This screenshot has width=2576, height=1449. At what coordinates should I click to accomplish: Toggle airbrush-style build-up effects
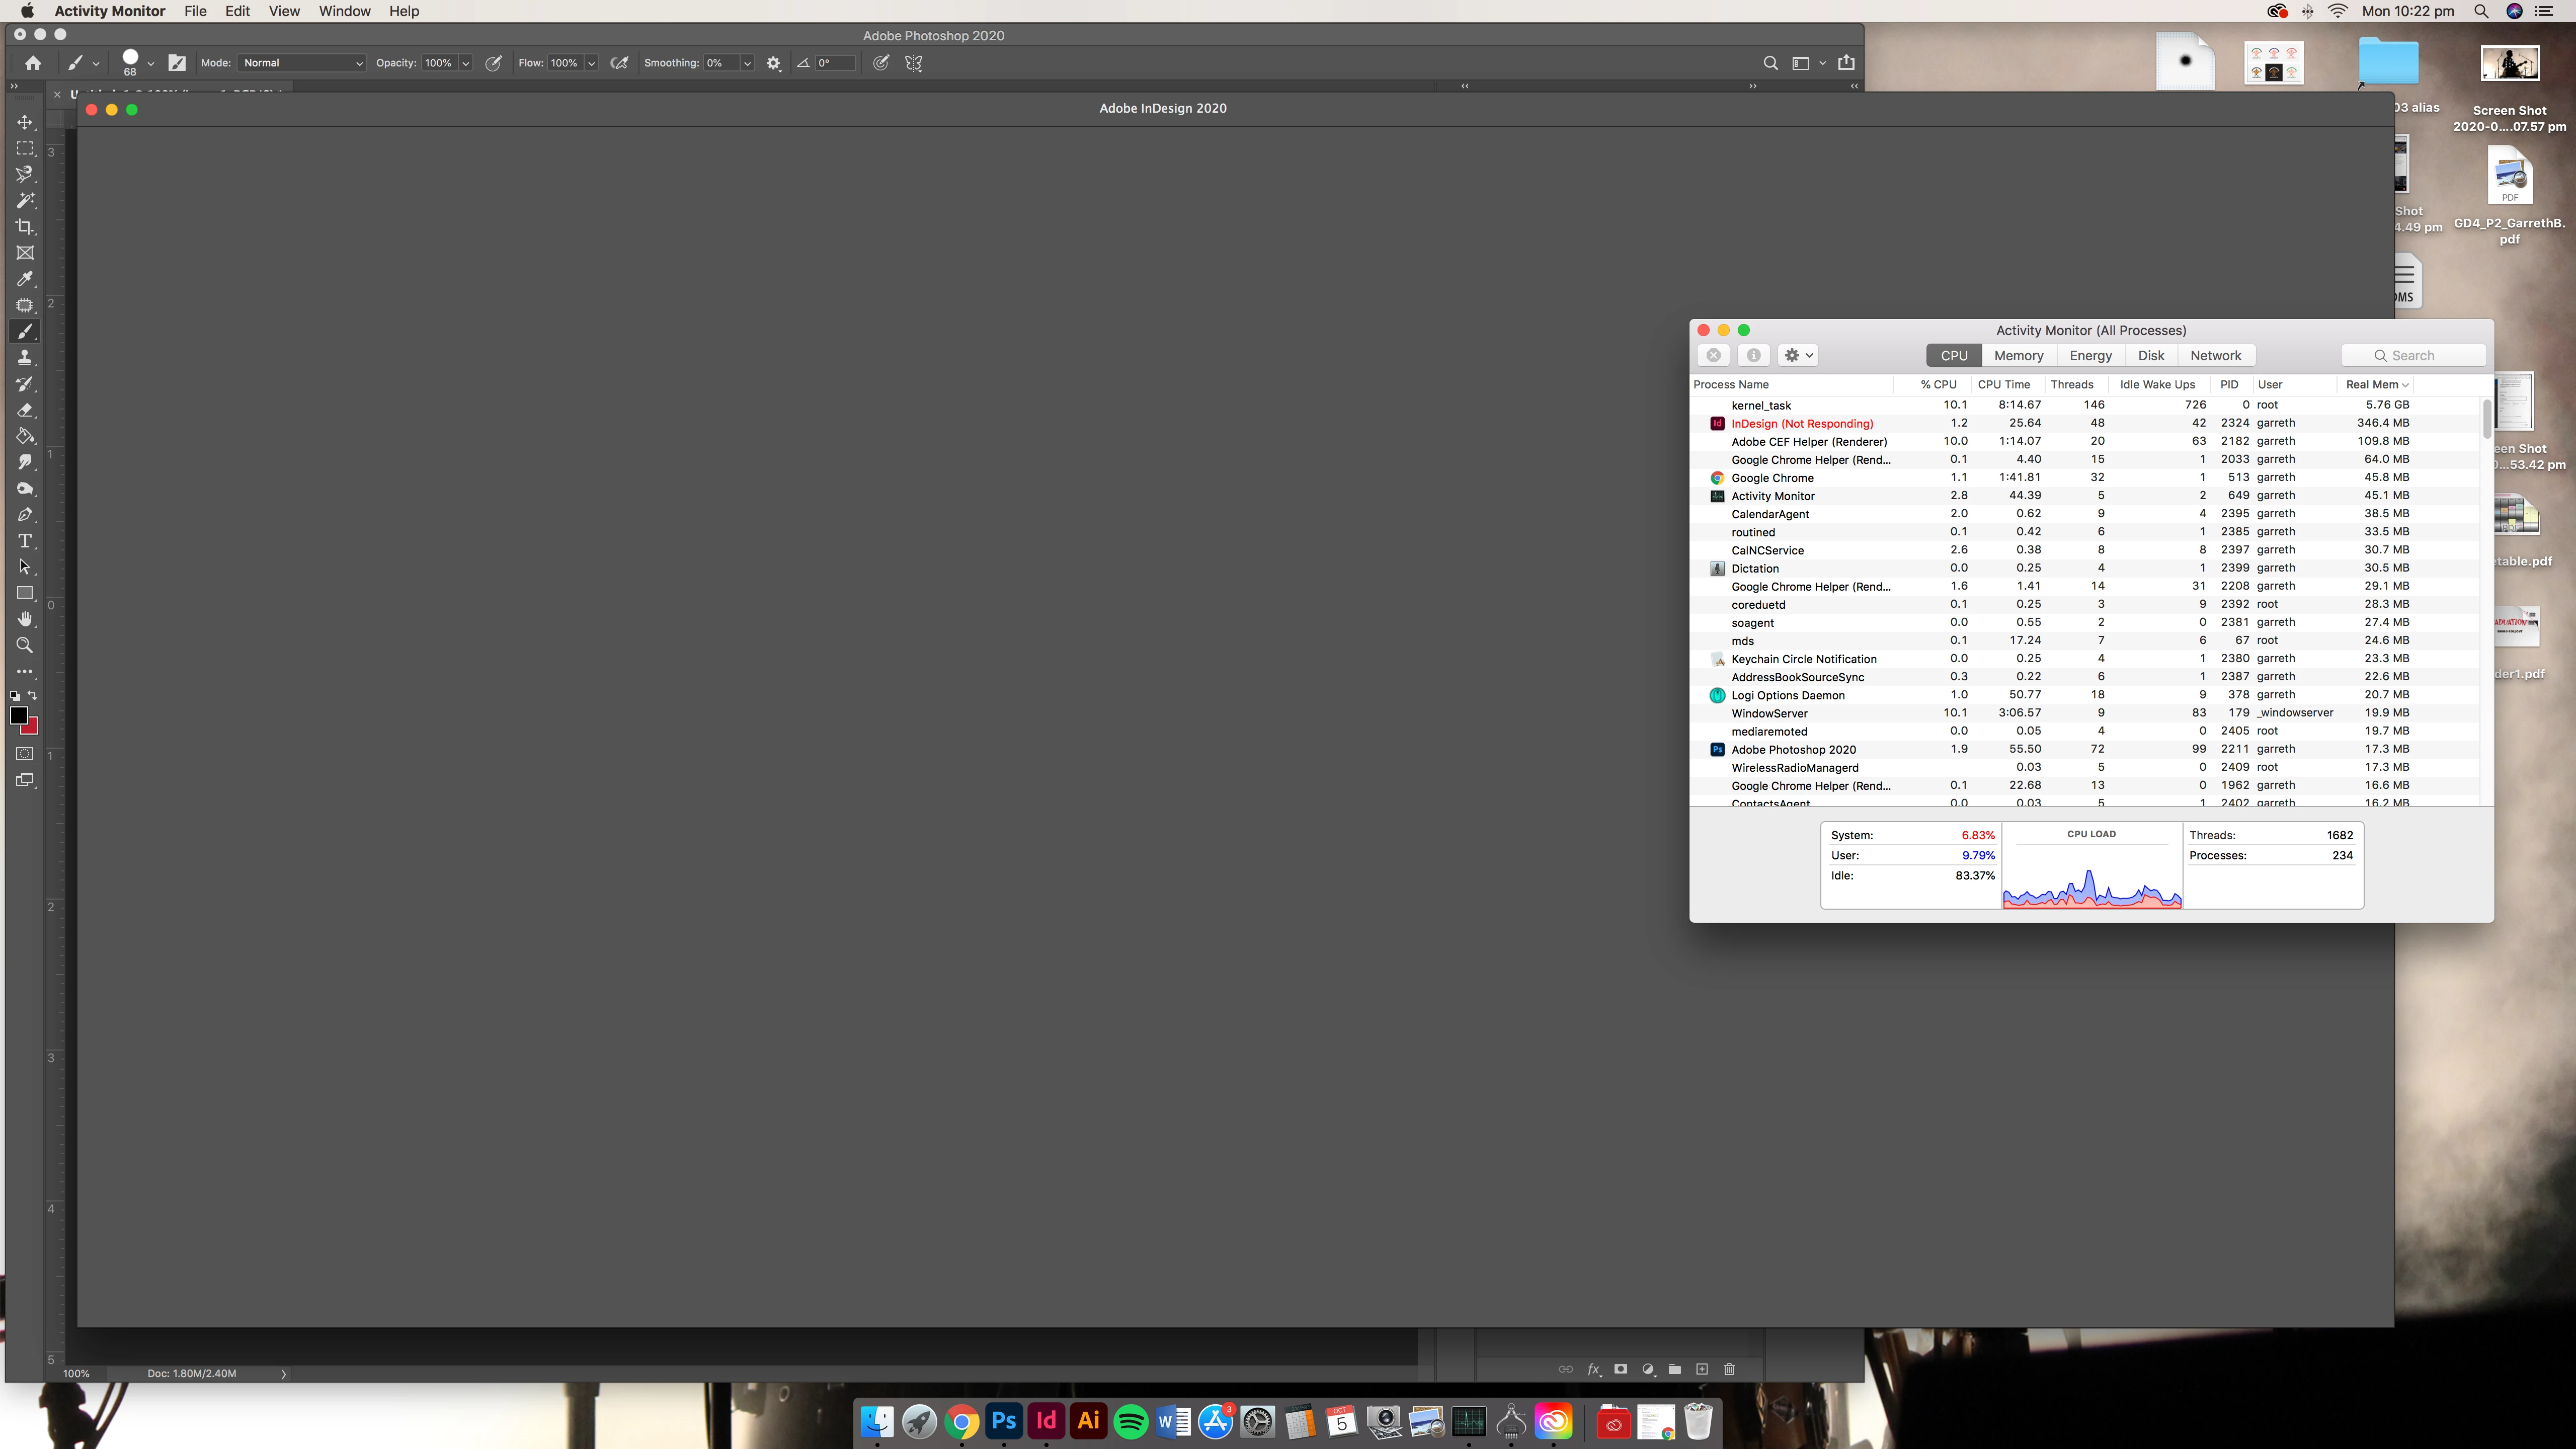click(619, 63)
